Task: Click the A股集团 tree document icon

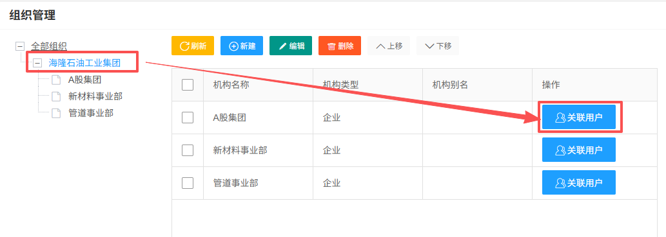Action: click(56, 80)
